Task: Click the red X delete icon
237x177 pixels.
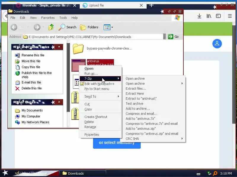Action: click(x=17, y=88)
